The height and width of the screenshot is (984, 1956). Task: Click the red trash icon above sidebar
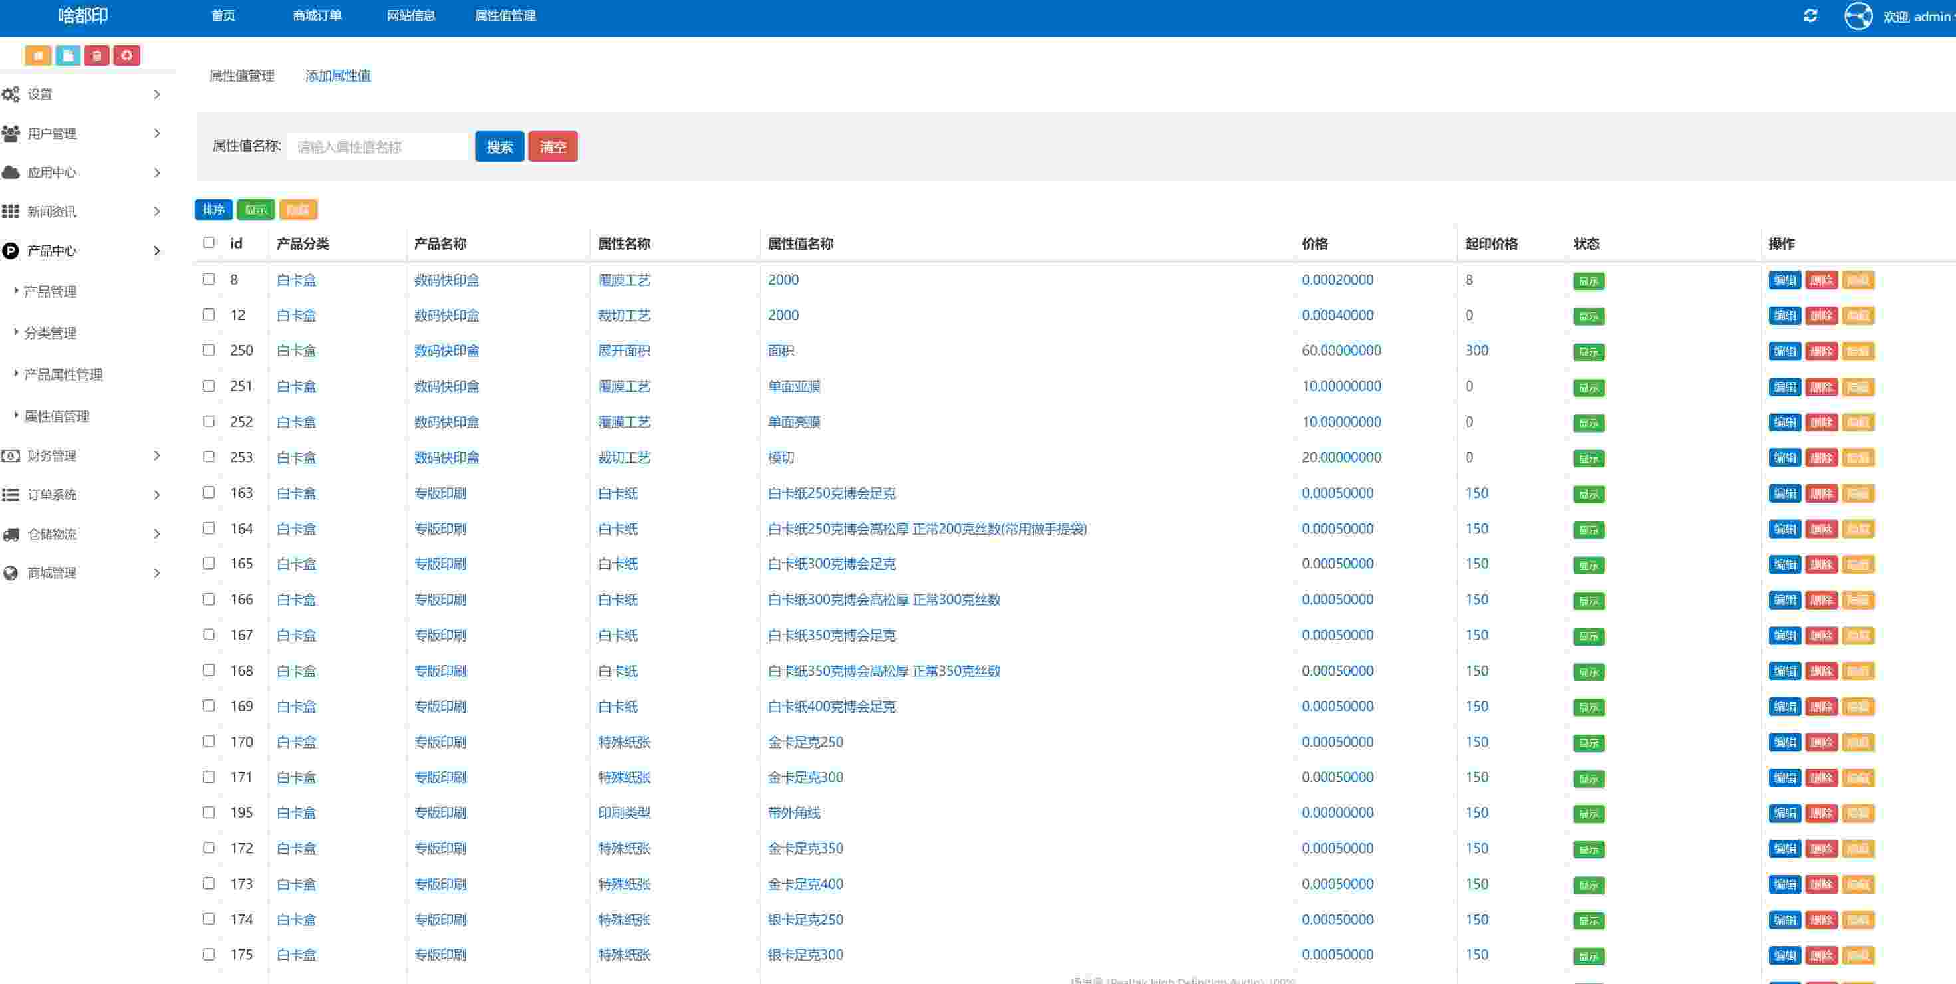pos(96,55)
